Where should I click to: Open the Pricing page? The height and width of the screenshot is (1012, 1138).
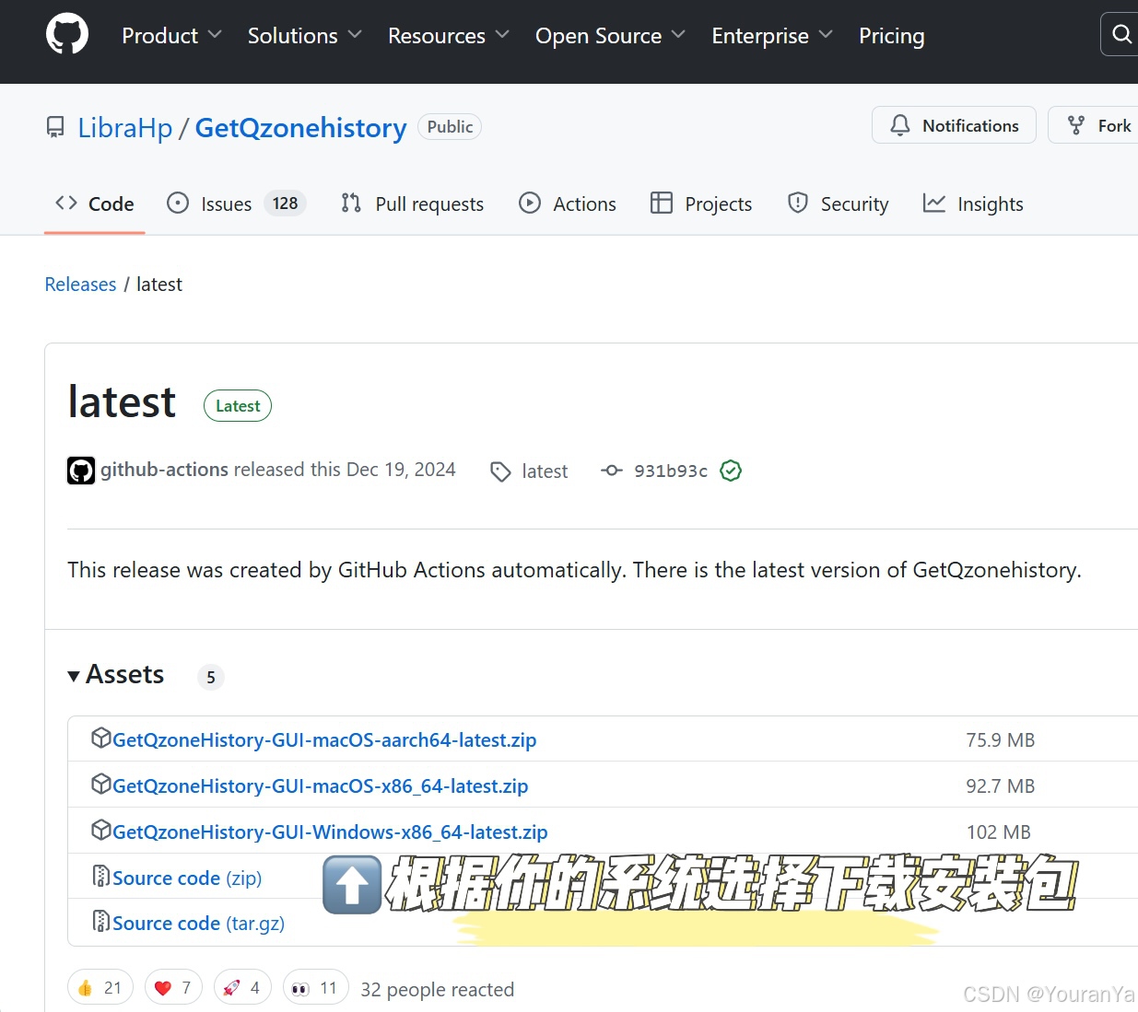coord(891,36)
